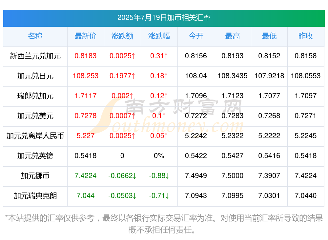The height and width of the screenshot is (240, 328).
Task: Click high value 108.3435
Action: pyautogui.click(x=233, y=76)
